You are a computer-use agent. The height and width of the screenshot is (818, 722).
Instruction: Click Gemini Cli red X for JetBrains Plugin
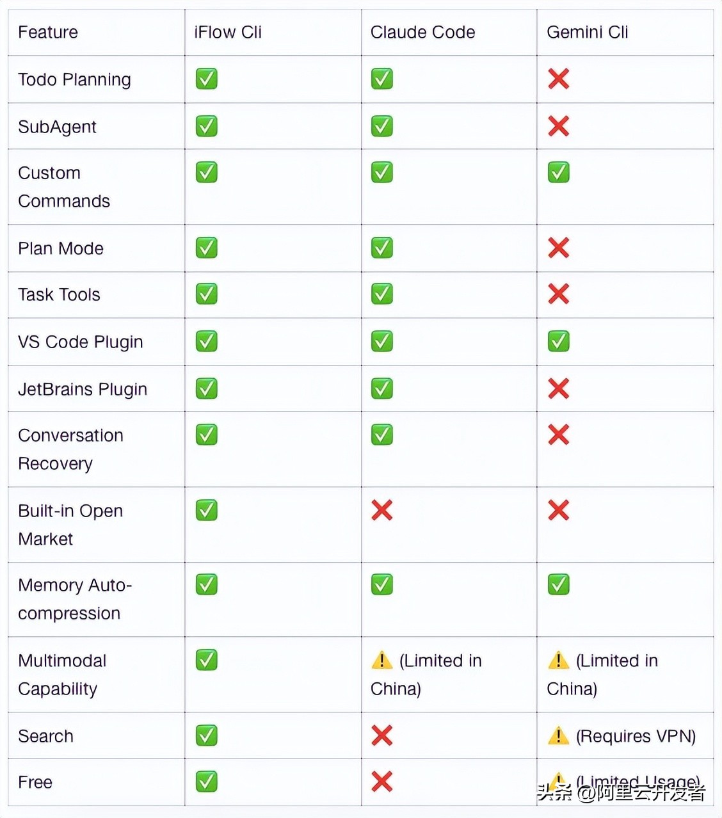tap(558, 389)
